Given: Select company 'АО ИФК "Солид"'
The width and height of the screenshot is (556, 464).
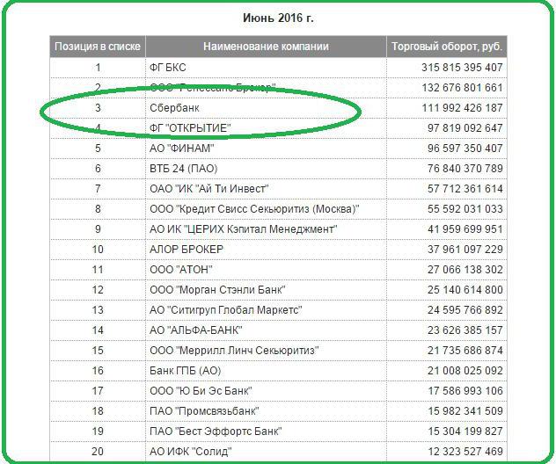Looking at the screenshot, I should [x=191, y=451].
